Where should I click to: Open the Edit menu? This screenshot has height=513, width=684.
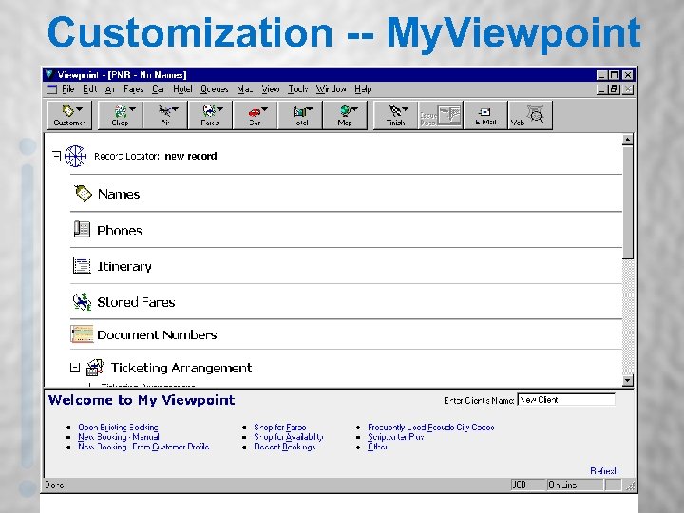coord(90,89)
